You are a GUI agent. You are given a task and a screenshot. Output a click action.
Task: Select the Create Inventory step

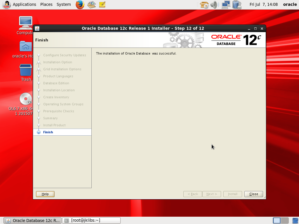[x=56, y=97]
